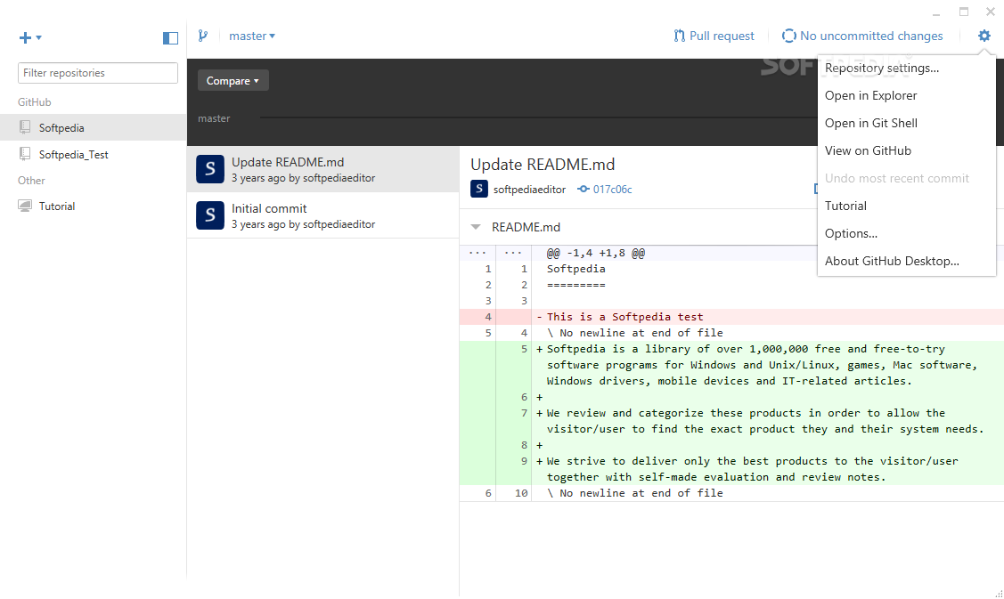Click the Pull request button
This screenshot has height=599, width=1004.
coord(714,36)
